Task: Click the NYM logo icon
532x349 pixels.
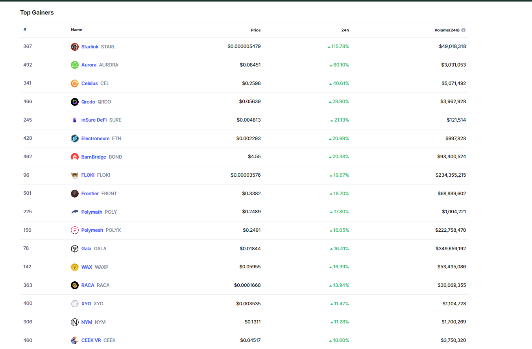Action: (x=75, y=322)
